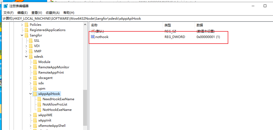This screenshot has width=273, height=130.
Task: Select the RemoteAppMonitor folder icon
Action: (x=35, y=67)
